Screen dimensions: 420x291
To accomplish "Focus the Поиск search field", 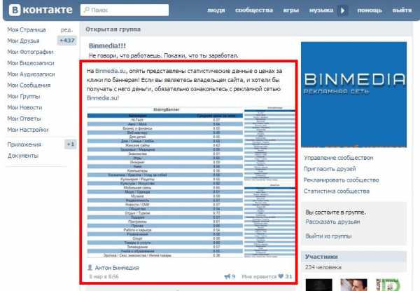I will click(x=125, y=11).
